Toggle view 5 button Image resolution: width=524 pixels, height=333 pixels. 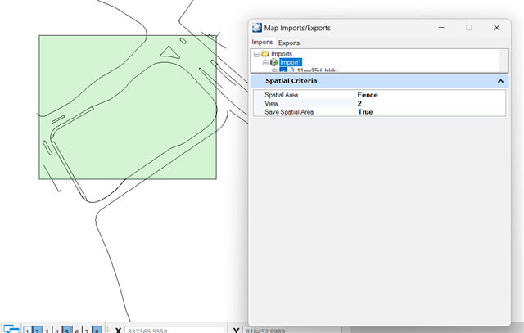[x=66, y=330]
